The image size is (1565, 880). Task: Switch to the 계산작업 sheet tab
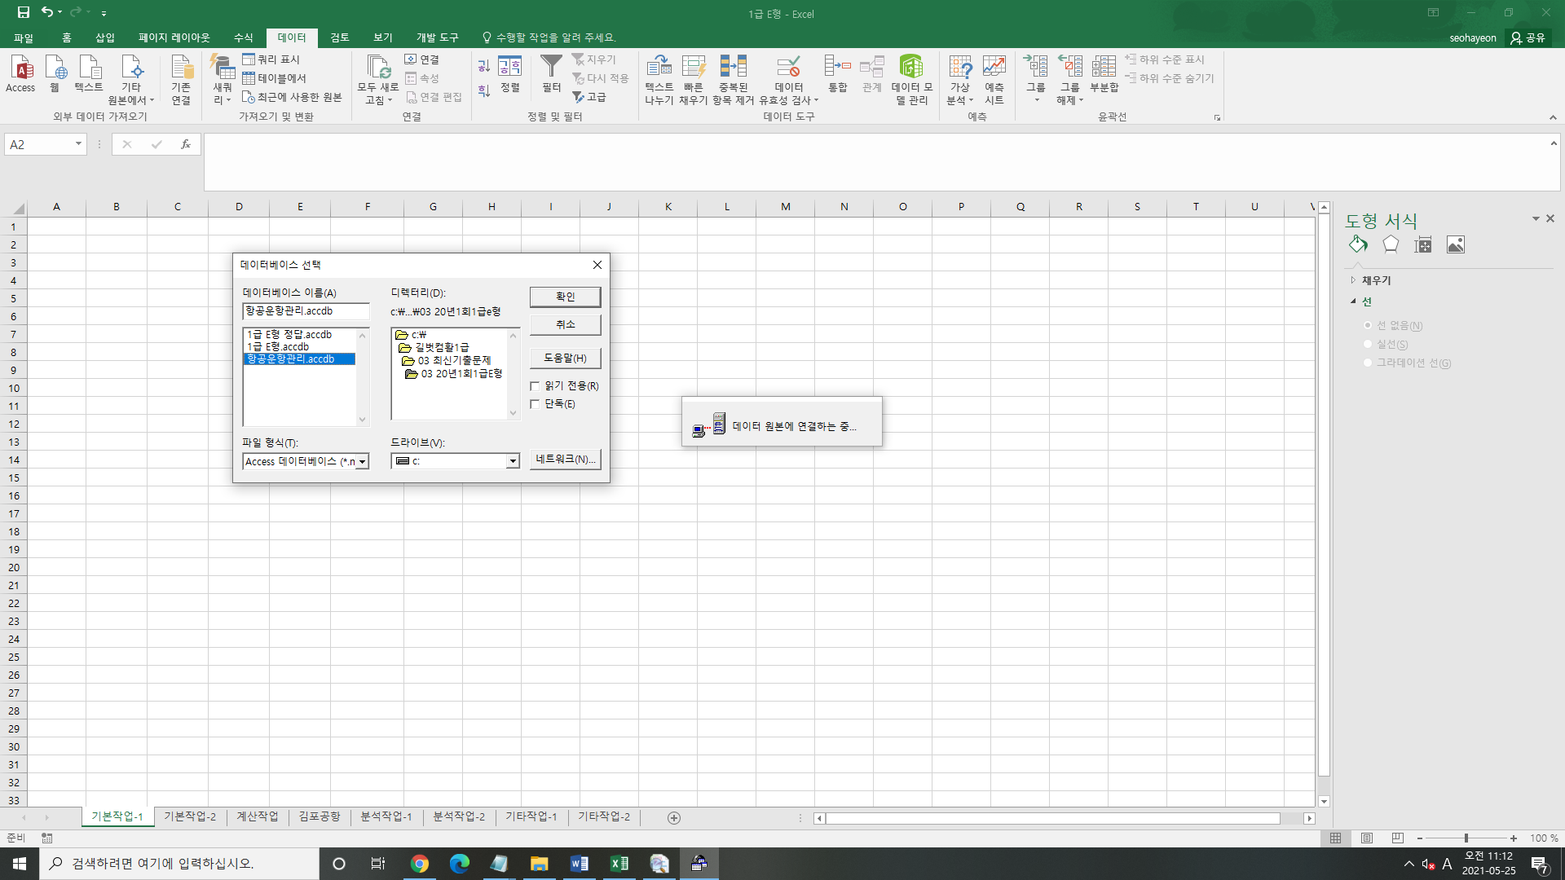point(258,816)
